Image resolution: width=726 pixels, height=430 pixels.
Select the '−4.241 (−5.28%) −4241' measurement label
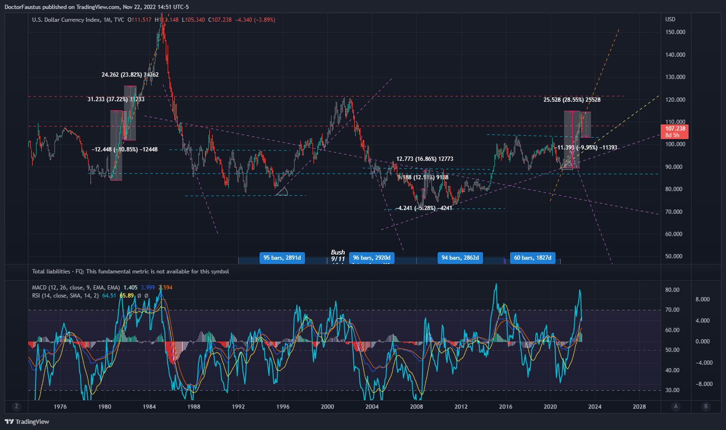pyautogui.click(x=424, y=208)
